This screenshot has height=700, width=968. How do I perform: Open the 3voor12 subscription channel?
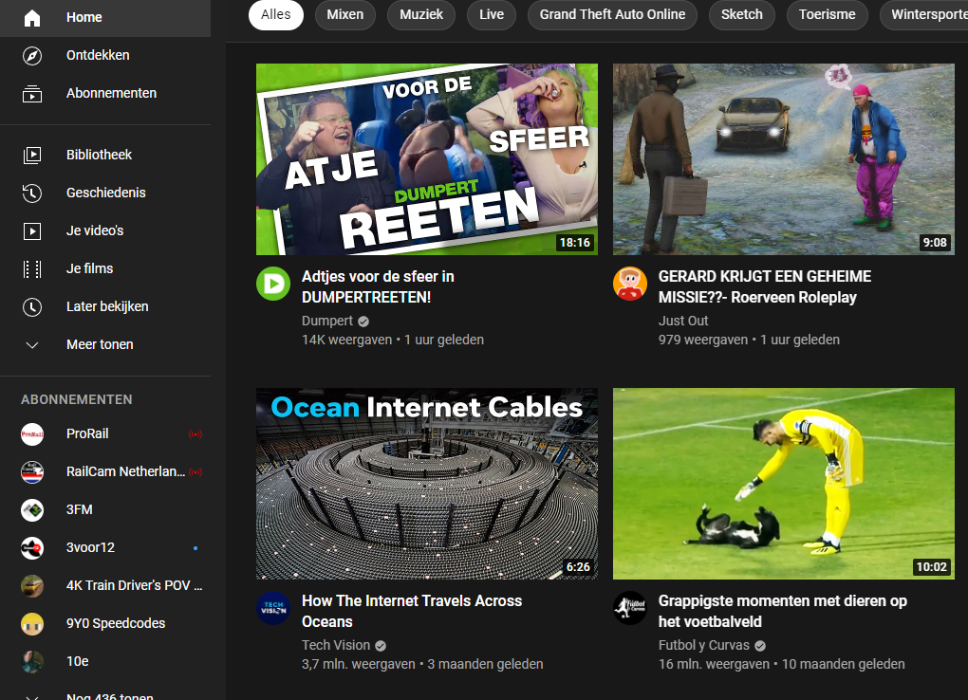pyautogui.click(x=90, y=547)
